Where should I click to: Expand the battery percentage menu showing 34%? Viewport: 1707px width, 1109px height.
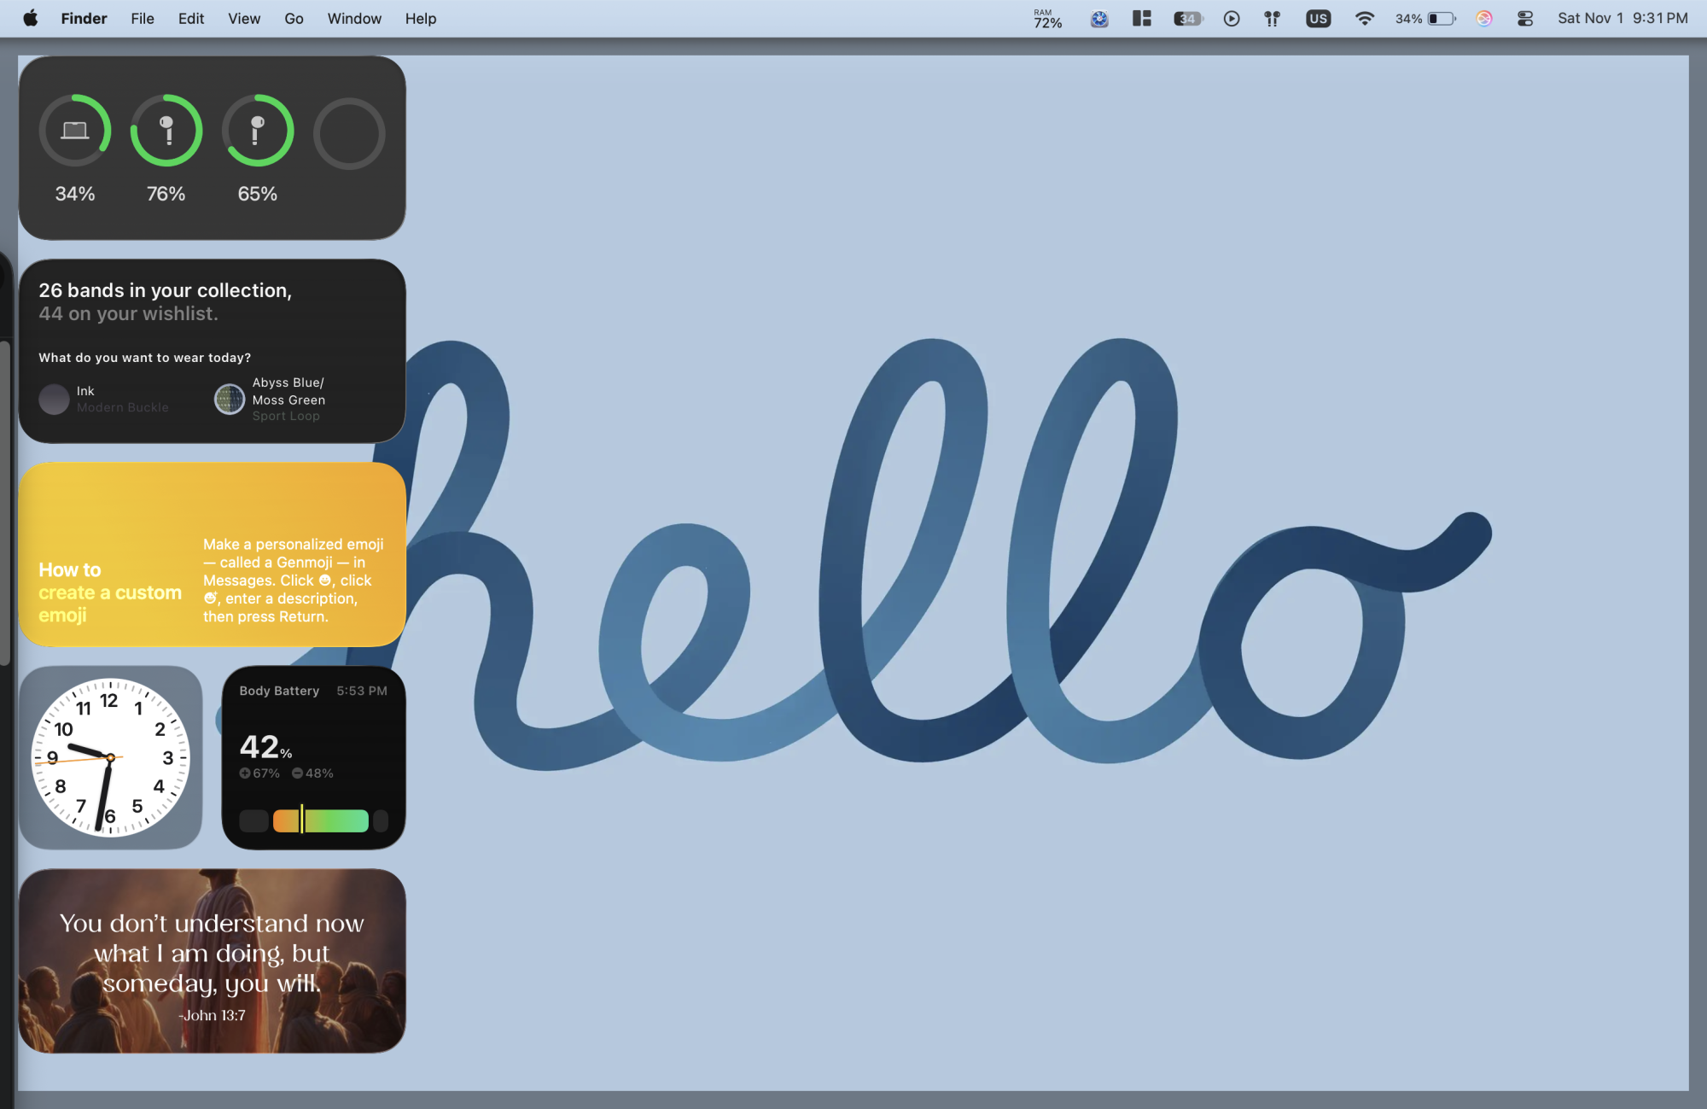1421,18
